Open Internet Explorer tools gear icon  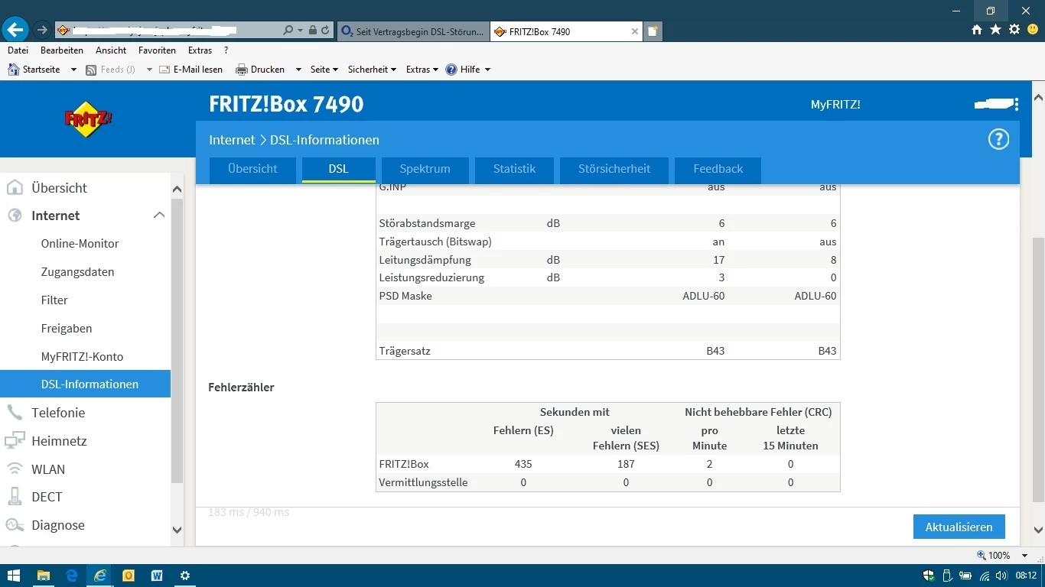[1014, 30]
